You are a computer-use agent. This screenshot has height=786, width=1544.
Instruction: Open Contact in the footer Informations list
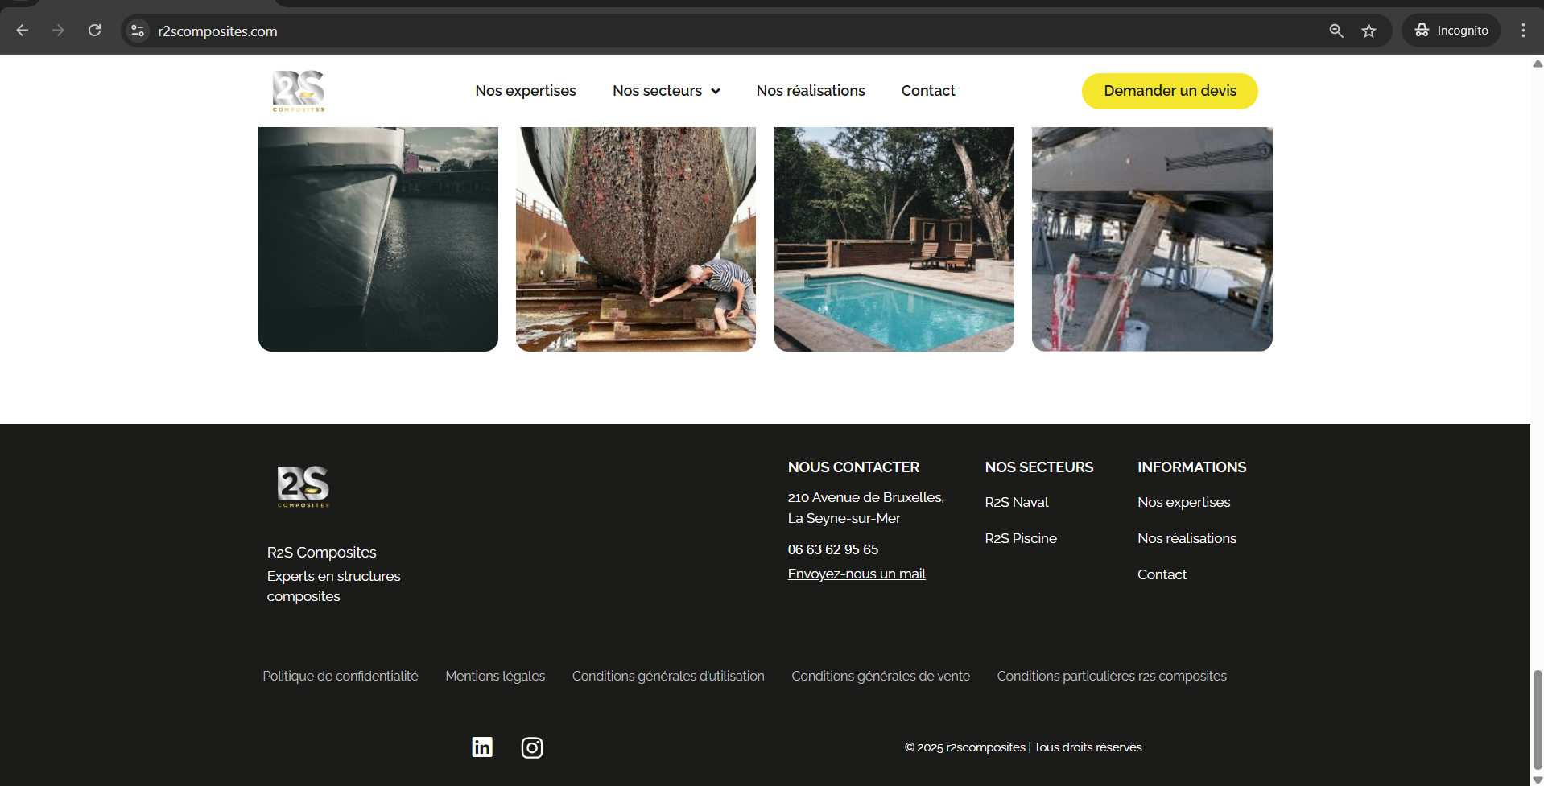pyautogui.click(x=1162, y=574)
